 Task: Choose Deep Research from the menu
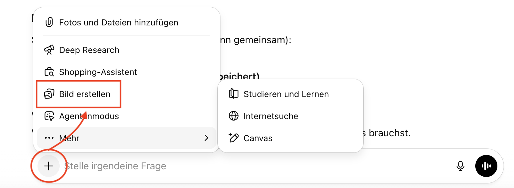coord(89,50)
